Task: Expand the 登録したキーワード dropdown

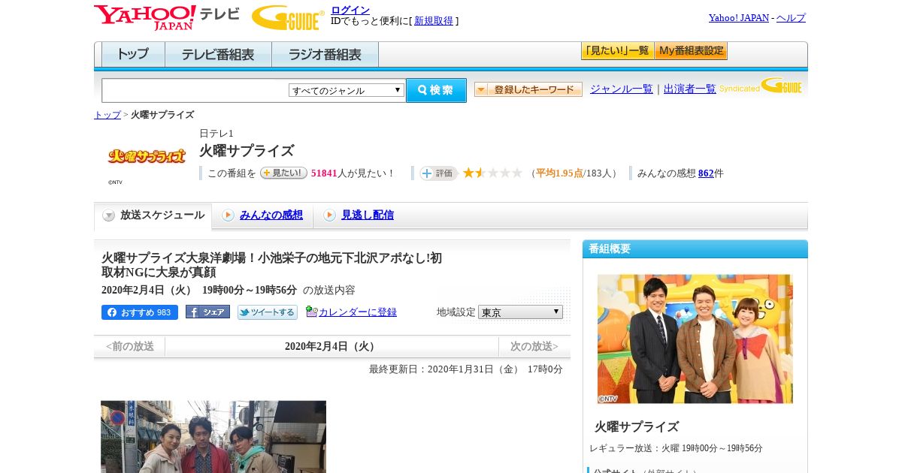Action: pos(528,89)
